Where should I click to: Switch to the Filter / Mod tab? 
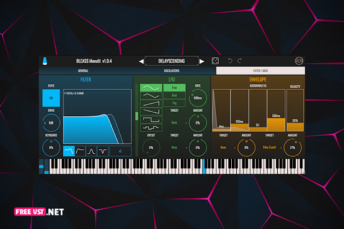(260, 71)
